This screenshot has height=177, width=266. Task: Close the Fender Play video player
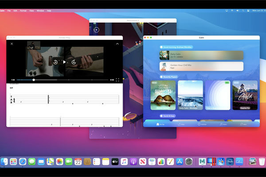pyautogui.click(x=12, y=44)
